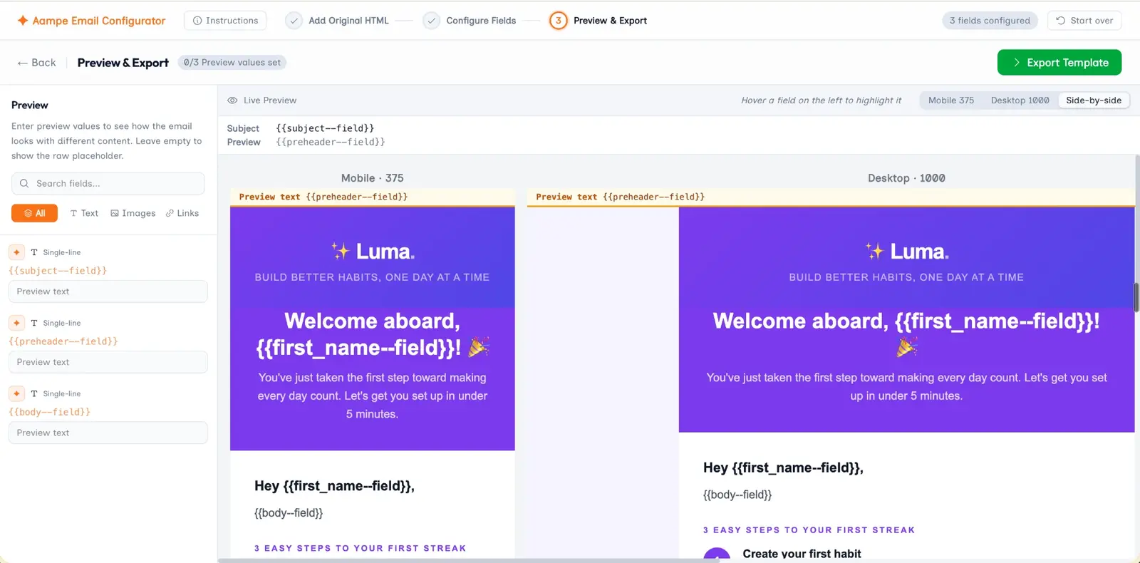Click the Back arrow icon
Image resolution: width=1140 pixels, height=563 pixels.
pos(22,63)
